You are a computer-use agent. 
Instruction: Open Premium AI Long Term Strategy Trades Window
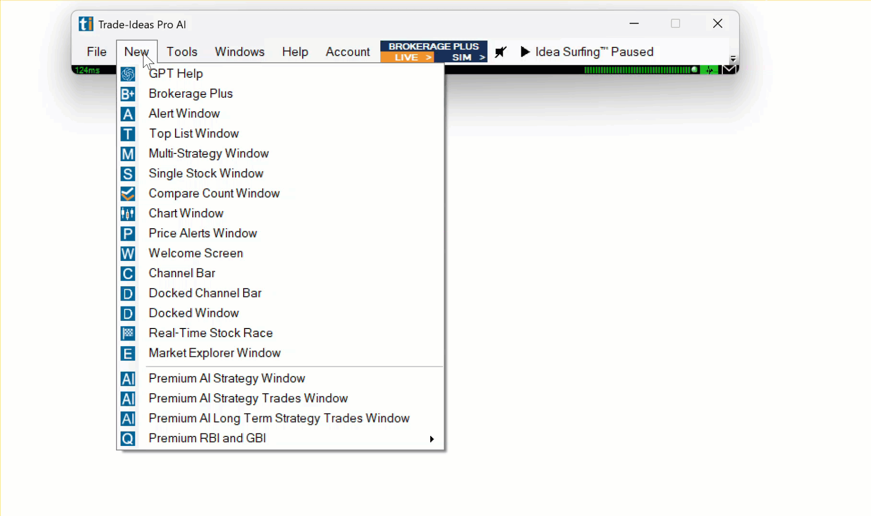click(x=281, y=418)
